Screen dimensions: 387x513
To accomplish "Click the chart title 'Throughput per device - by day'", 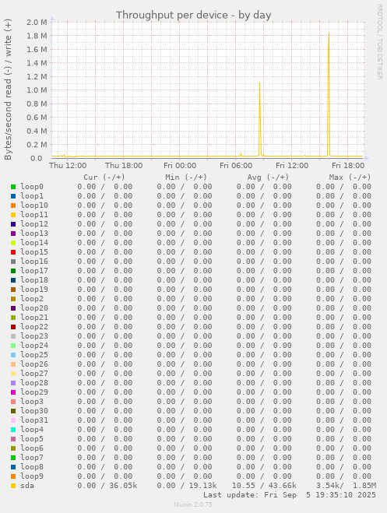I will 194,15.
